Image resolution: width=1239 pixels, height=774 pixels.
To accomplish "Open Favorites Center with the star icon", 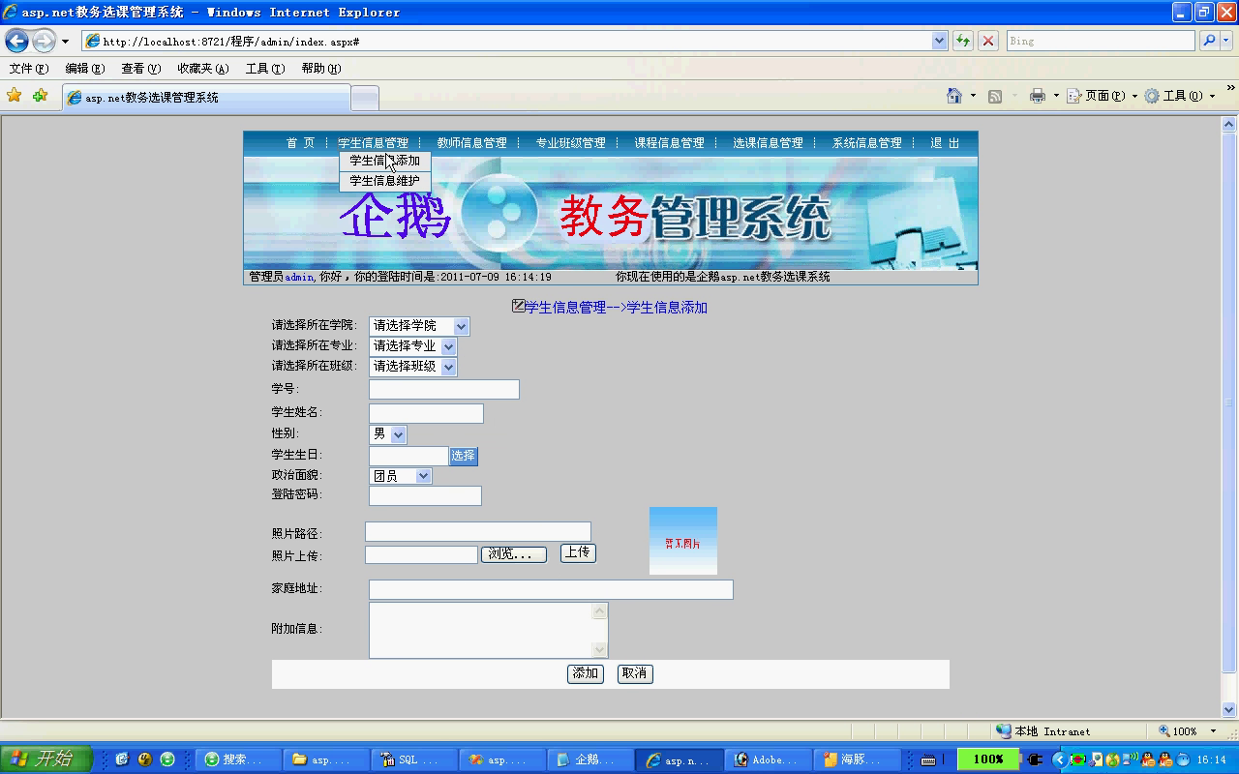I will [x=14, y=95].
